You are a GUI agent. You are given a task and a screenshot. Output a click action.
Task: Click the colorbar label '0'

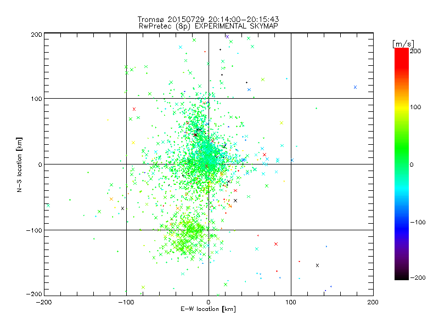coord(412,164)
